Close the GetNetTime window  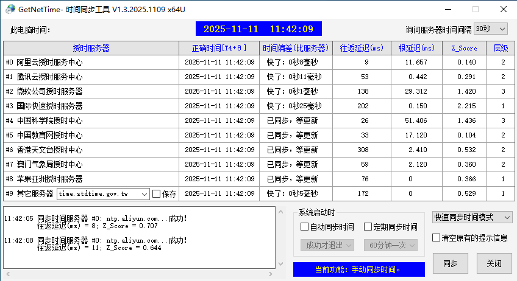[503, 9]
